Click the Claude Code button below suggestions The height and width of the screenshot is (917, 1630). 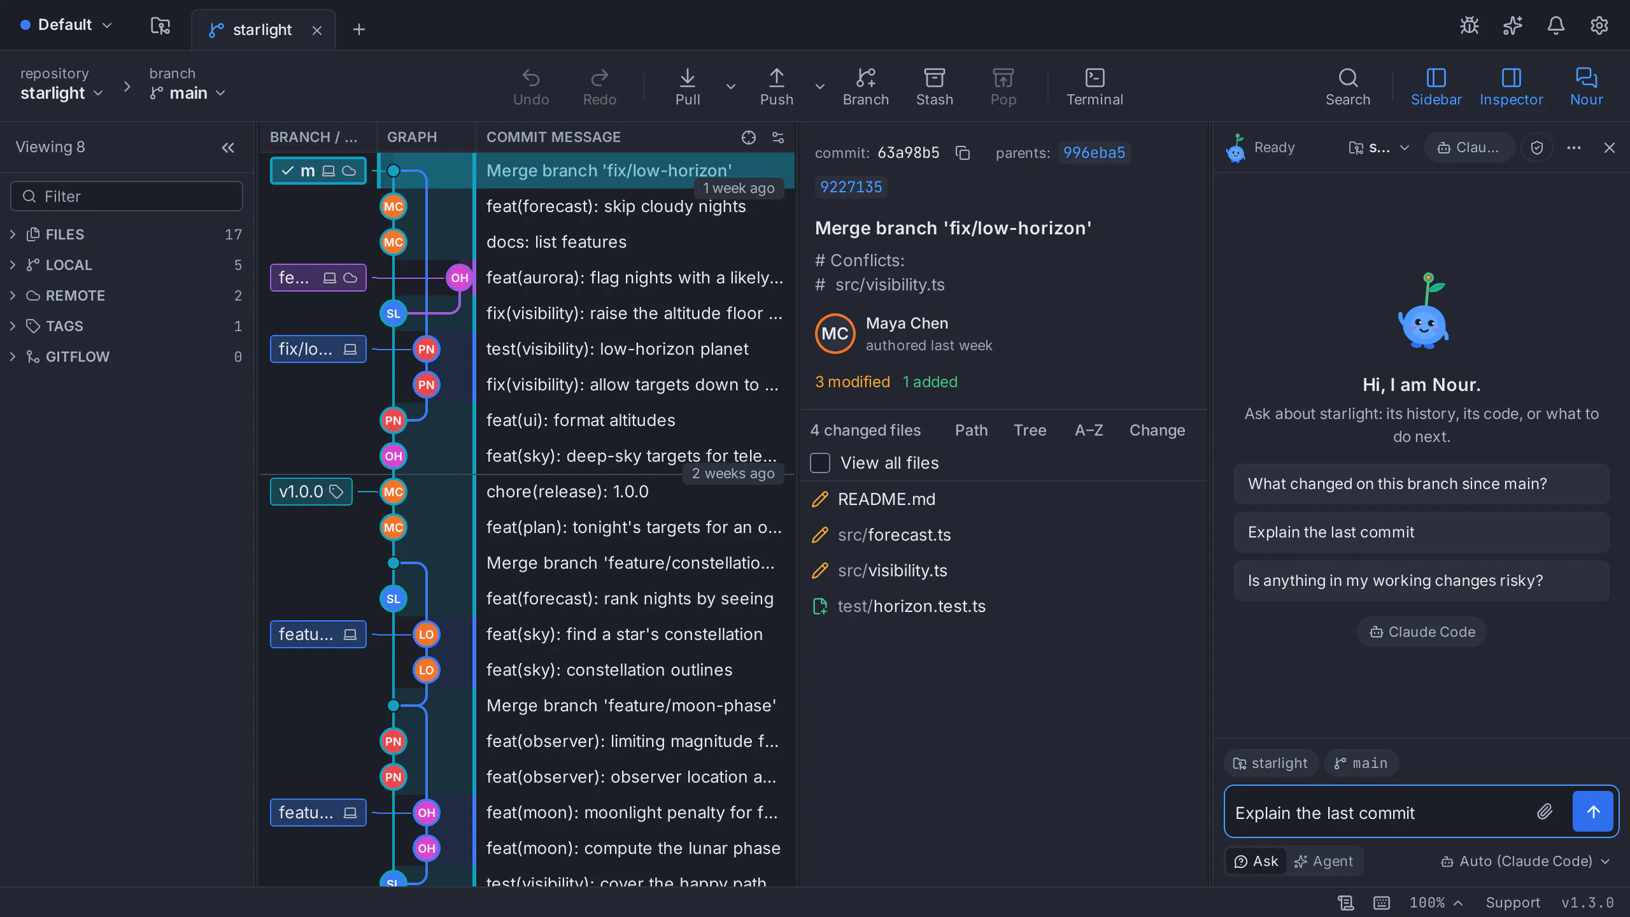1421,632
